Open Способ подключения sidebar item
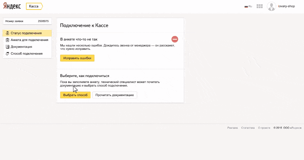Viewport: 304px width, 160px height. (x=27, y=54)
